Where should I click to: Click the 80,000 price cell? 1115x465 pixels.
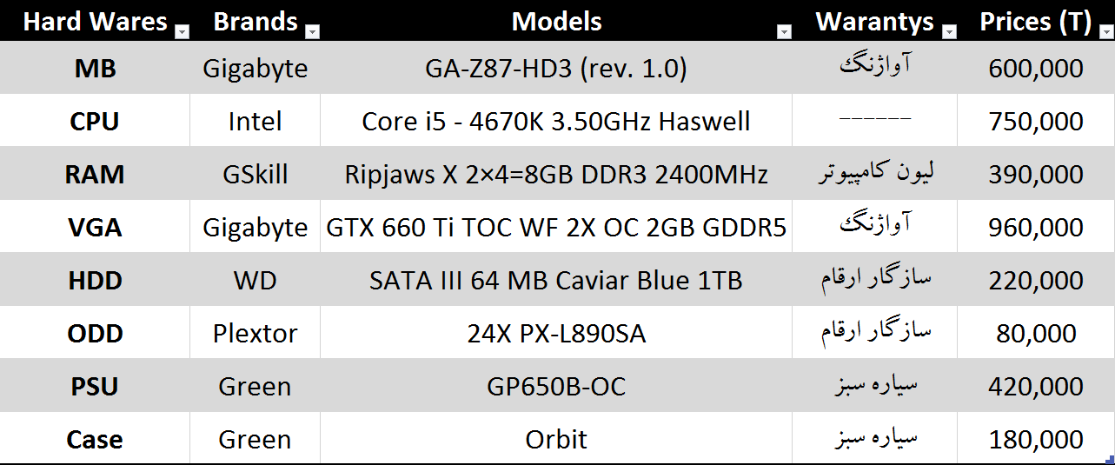[x=1035, y=334]
